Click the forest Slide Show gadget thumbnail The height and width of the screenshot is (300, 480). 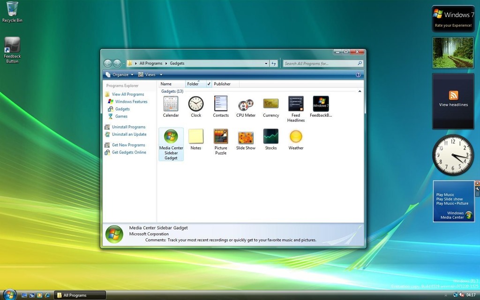(453, 52)
